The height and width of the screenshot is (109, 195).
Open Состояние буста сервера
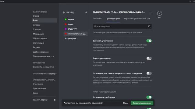tap(44, 74)
